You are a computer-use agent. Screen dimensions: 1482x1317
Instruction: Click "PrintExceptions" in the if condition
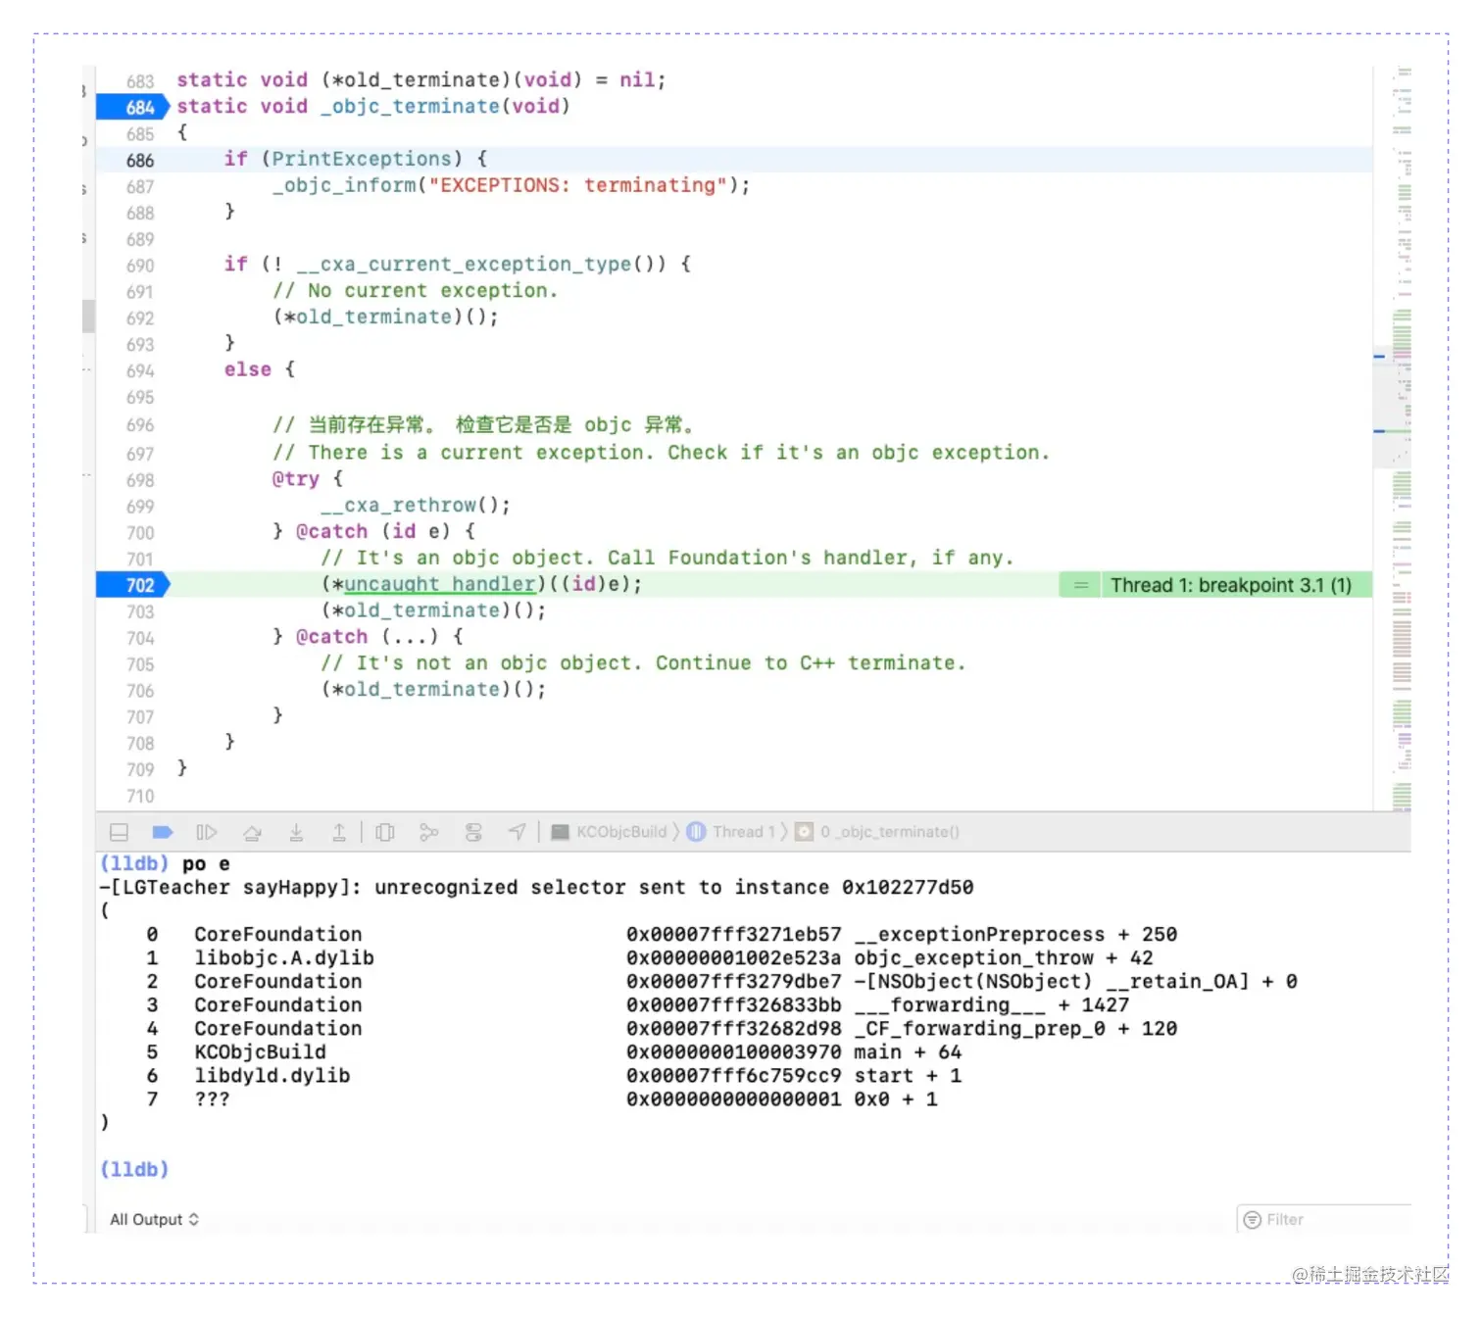coord(362,159)
